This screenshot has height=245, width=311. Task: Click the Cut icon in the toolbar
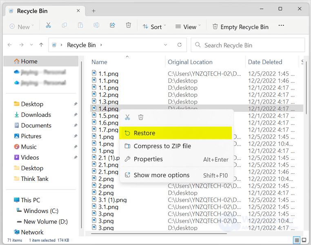pos(48,25)
